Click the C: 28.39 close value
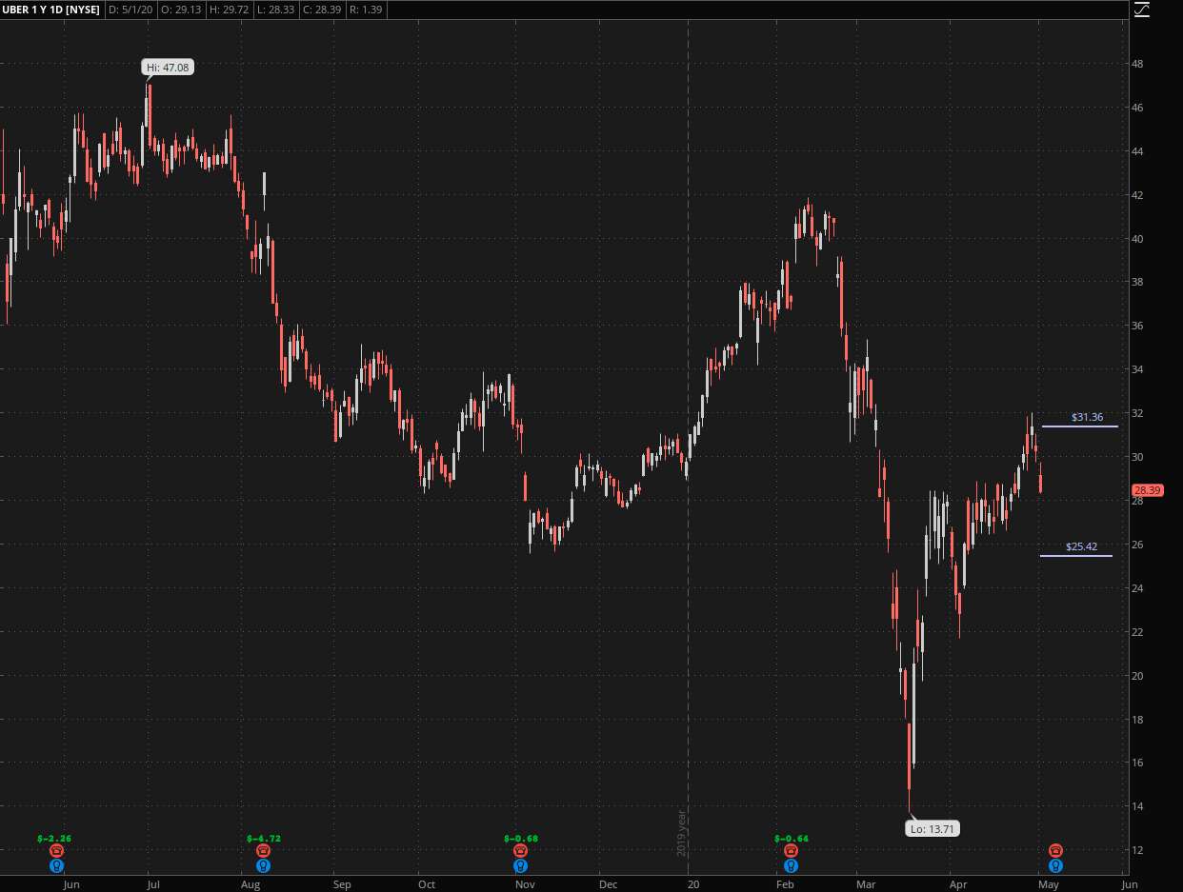Image resolution: width=1183 pixels, height=892 pixels. [324, 10]
